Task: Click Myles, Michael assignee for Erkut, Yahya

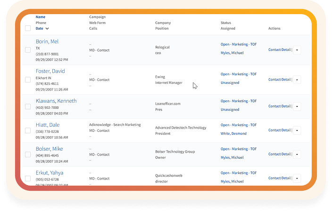Action: (232, 181)
